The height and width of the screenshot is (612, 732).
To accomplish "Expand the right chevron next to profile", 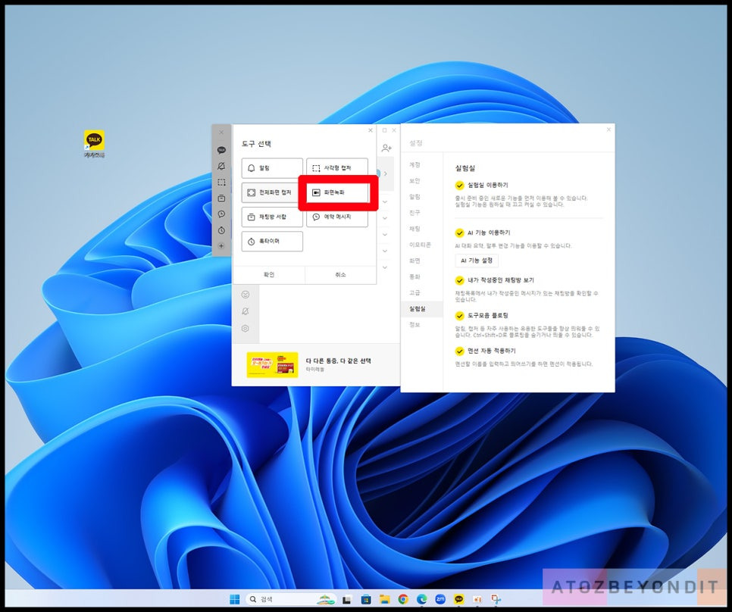I will click(385, 173).
